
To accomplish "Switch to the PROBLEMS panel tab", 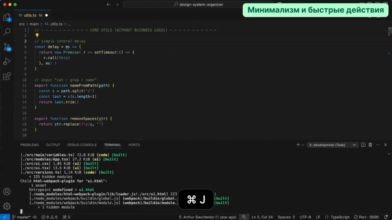I will [x=29, y=145].
